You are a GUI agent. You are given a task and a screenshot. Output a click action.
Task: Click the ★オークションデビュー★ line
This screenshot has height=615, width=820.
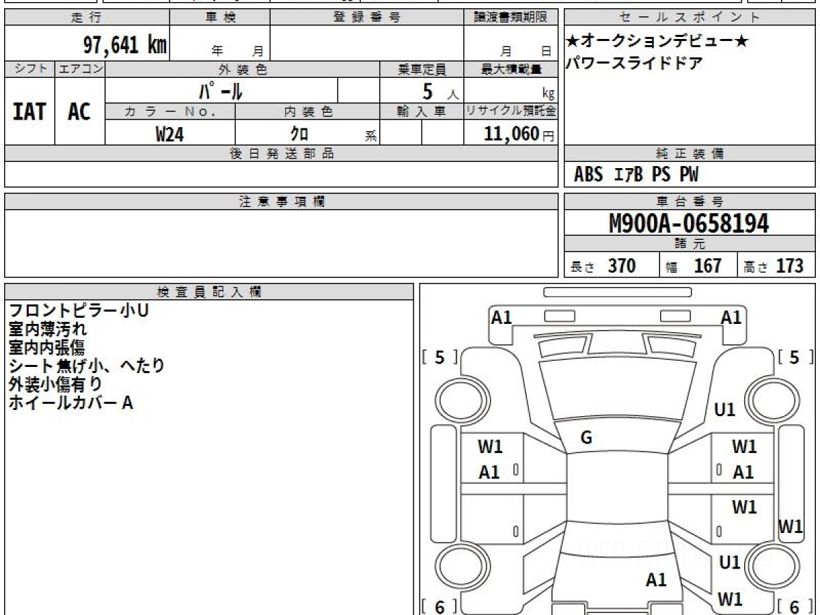657,42
